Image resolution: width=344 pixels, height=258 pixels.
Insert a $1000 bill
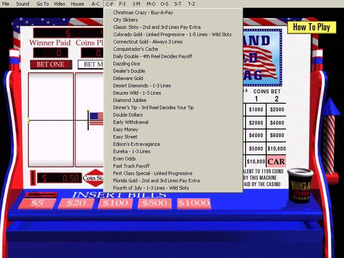(193, 203)
